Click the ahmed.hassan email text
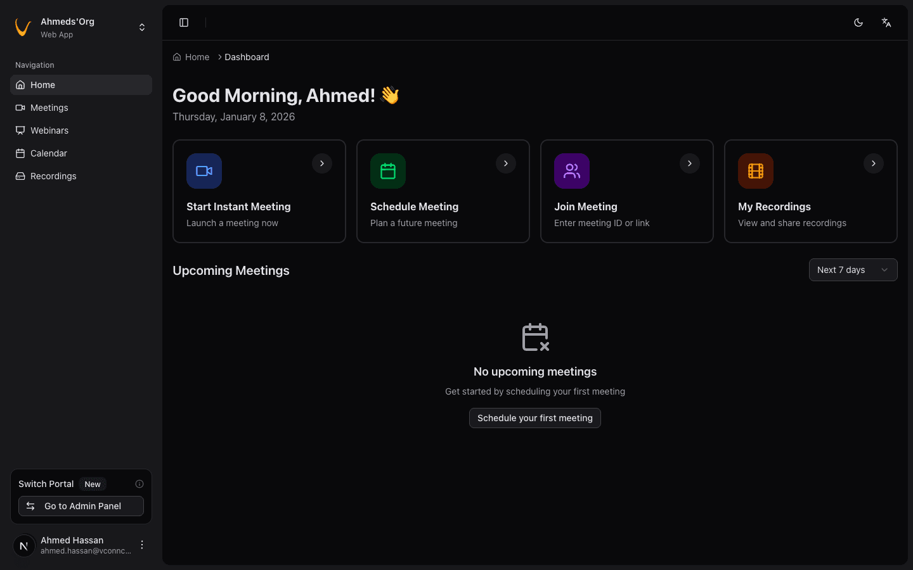This screenshot has width=913, height=570. [x=86, y=551]
